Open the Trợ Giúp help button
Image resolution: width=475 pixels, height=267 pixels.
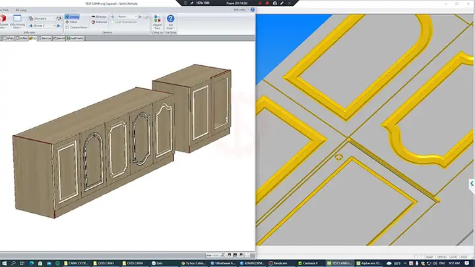[x=171, y=22]
